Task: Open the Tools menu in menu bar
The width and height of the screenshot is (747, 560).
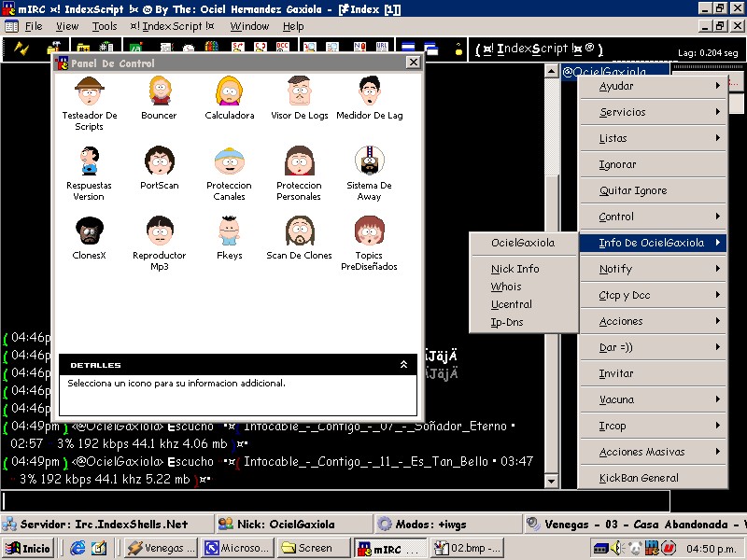Action: click(x=105, y=26)
